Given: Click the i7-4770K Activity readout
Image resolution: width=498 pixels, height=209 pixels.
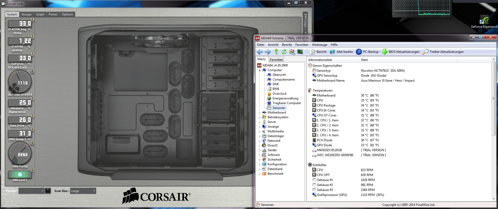Looking at the screenshot, I should [x=20, y=41].
